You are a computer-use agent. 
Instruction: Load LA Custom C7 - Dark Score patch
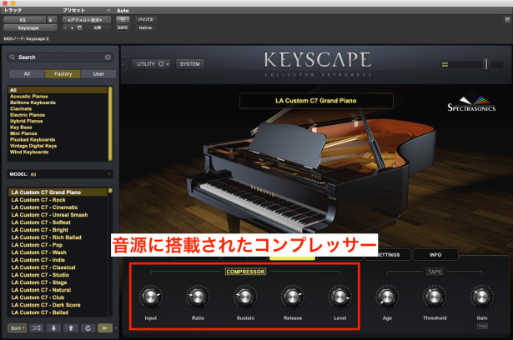(46, 305)
